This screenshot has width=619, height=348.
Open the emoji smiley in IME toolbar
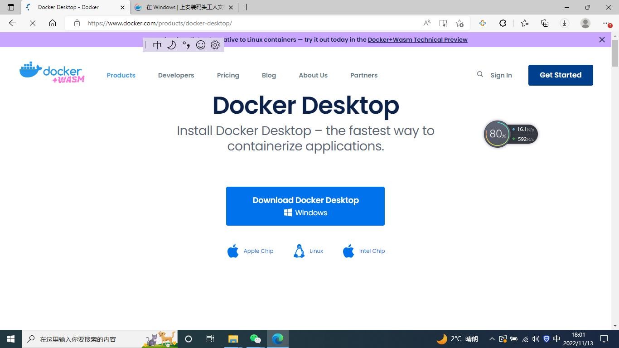(201, 45)
